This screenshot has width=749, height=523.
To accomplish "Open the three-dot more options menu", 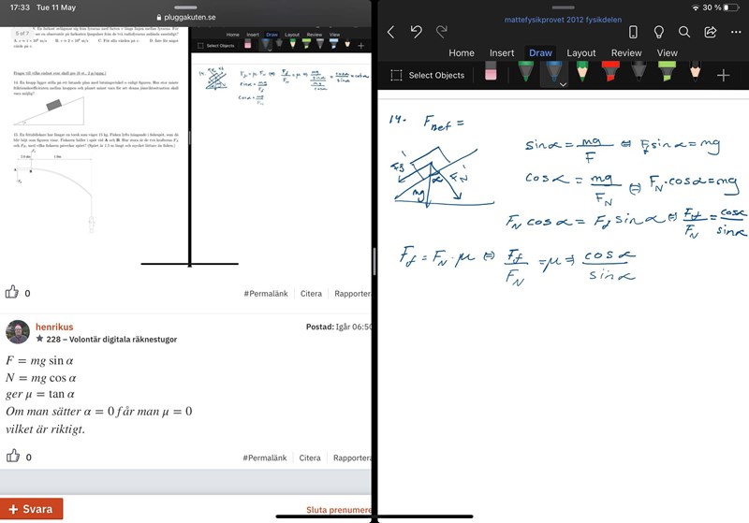I will (x=735, y=32).
